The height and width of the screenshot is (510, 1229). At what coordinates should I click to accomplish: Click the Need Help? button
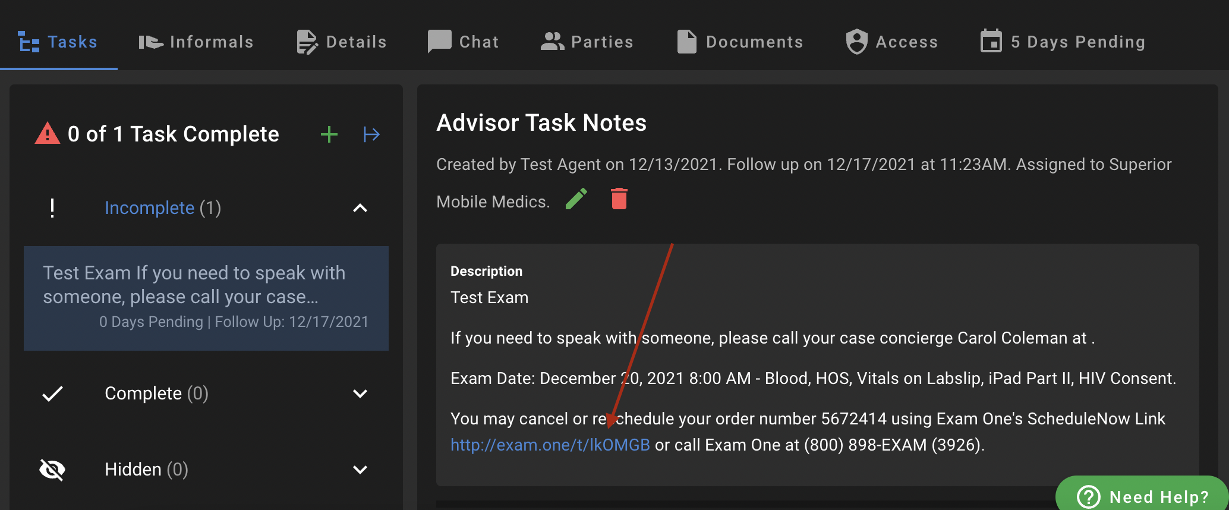1142,496
